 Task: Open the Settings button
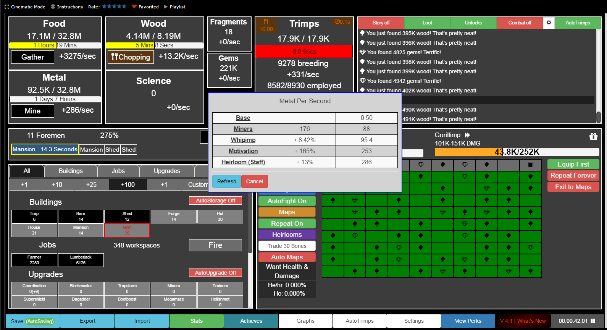414,321
